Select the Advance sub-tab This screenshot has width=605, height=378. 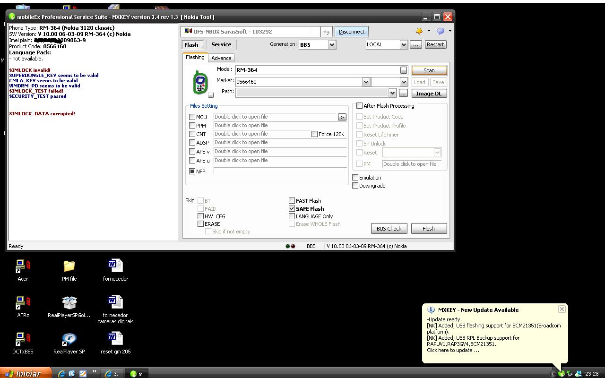221,58
